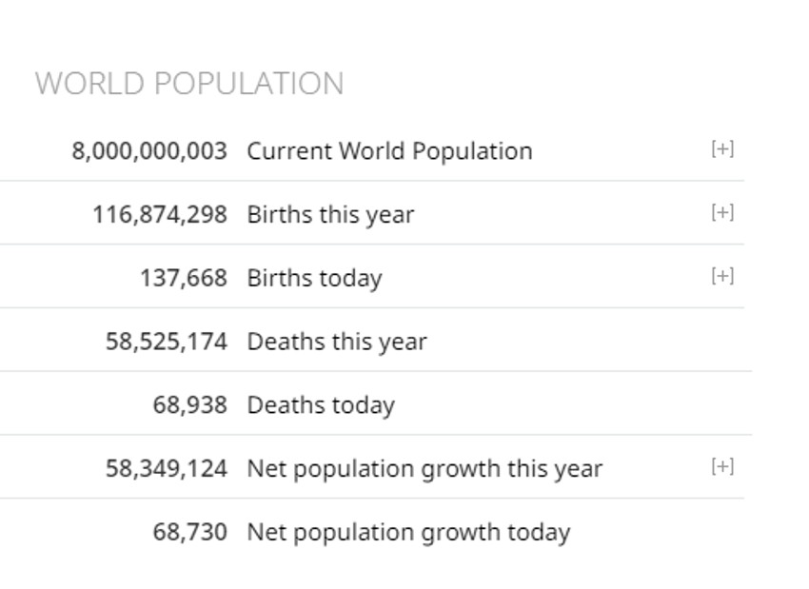Viewport: 809px width, 589px height.
Task: Click the Deaths today label
Action: [321, 405]
